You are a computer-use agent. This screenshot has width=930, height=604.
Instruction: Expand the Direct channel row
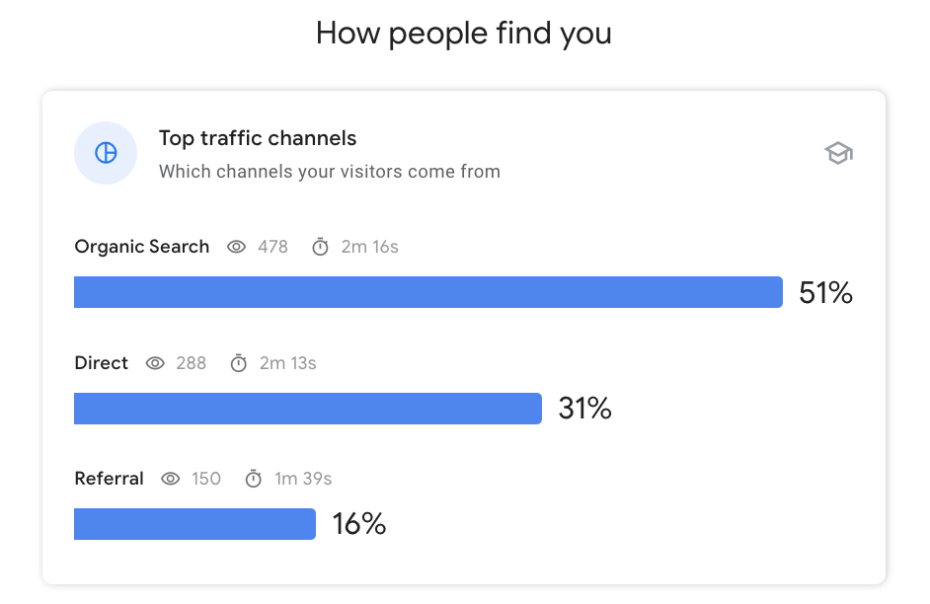(101, 363)
